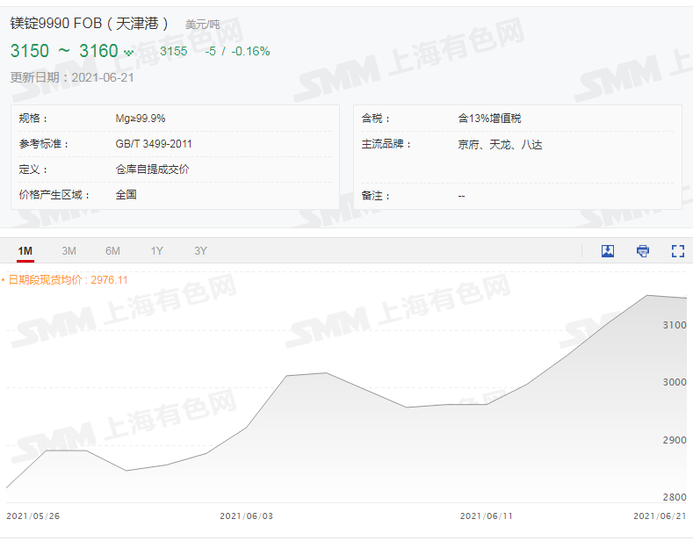Click the 2021/06/03 date on the axis
Screen dimensions: 693x541
[x=246, y=516]
